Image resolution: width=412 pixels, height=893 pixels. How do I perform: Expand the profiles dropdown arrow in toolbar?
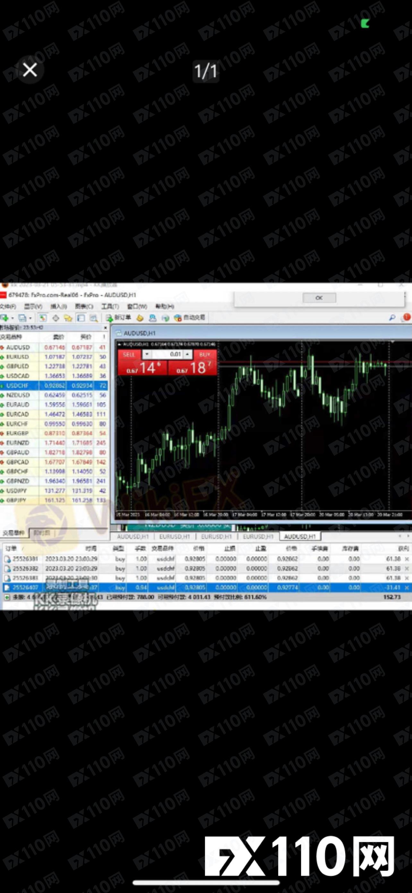tap(30, 318)
